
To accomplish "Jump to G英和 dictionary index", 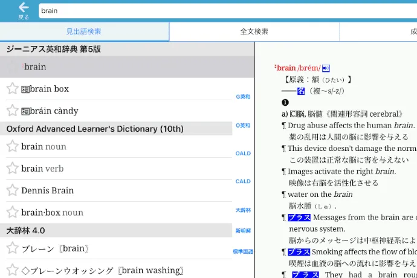I will pos(243,97).
